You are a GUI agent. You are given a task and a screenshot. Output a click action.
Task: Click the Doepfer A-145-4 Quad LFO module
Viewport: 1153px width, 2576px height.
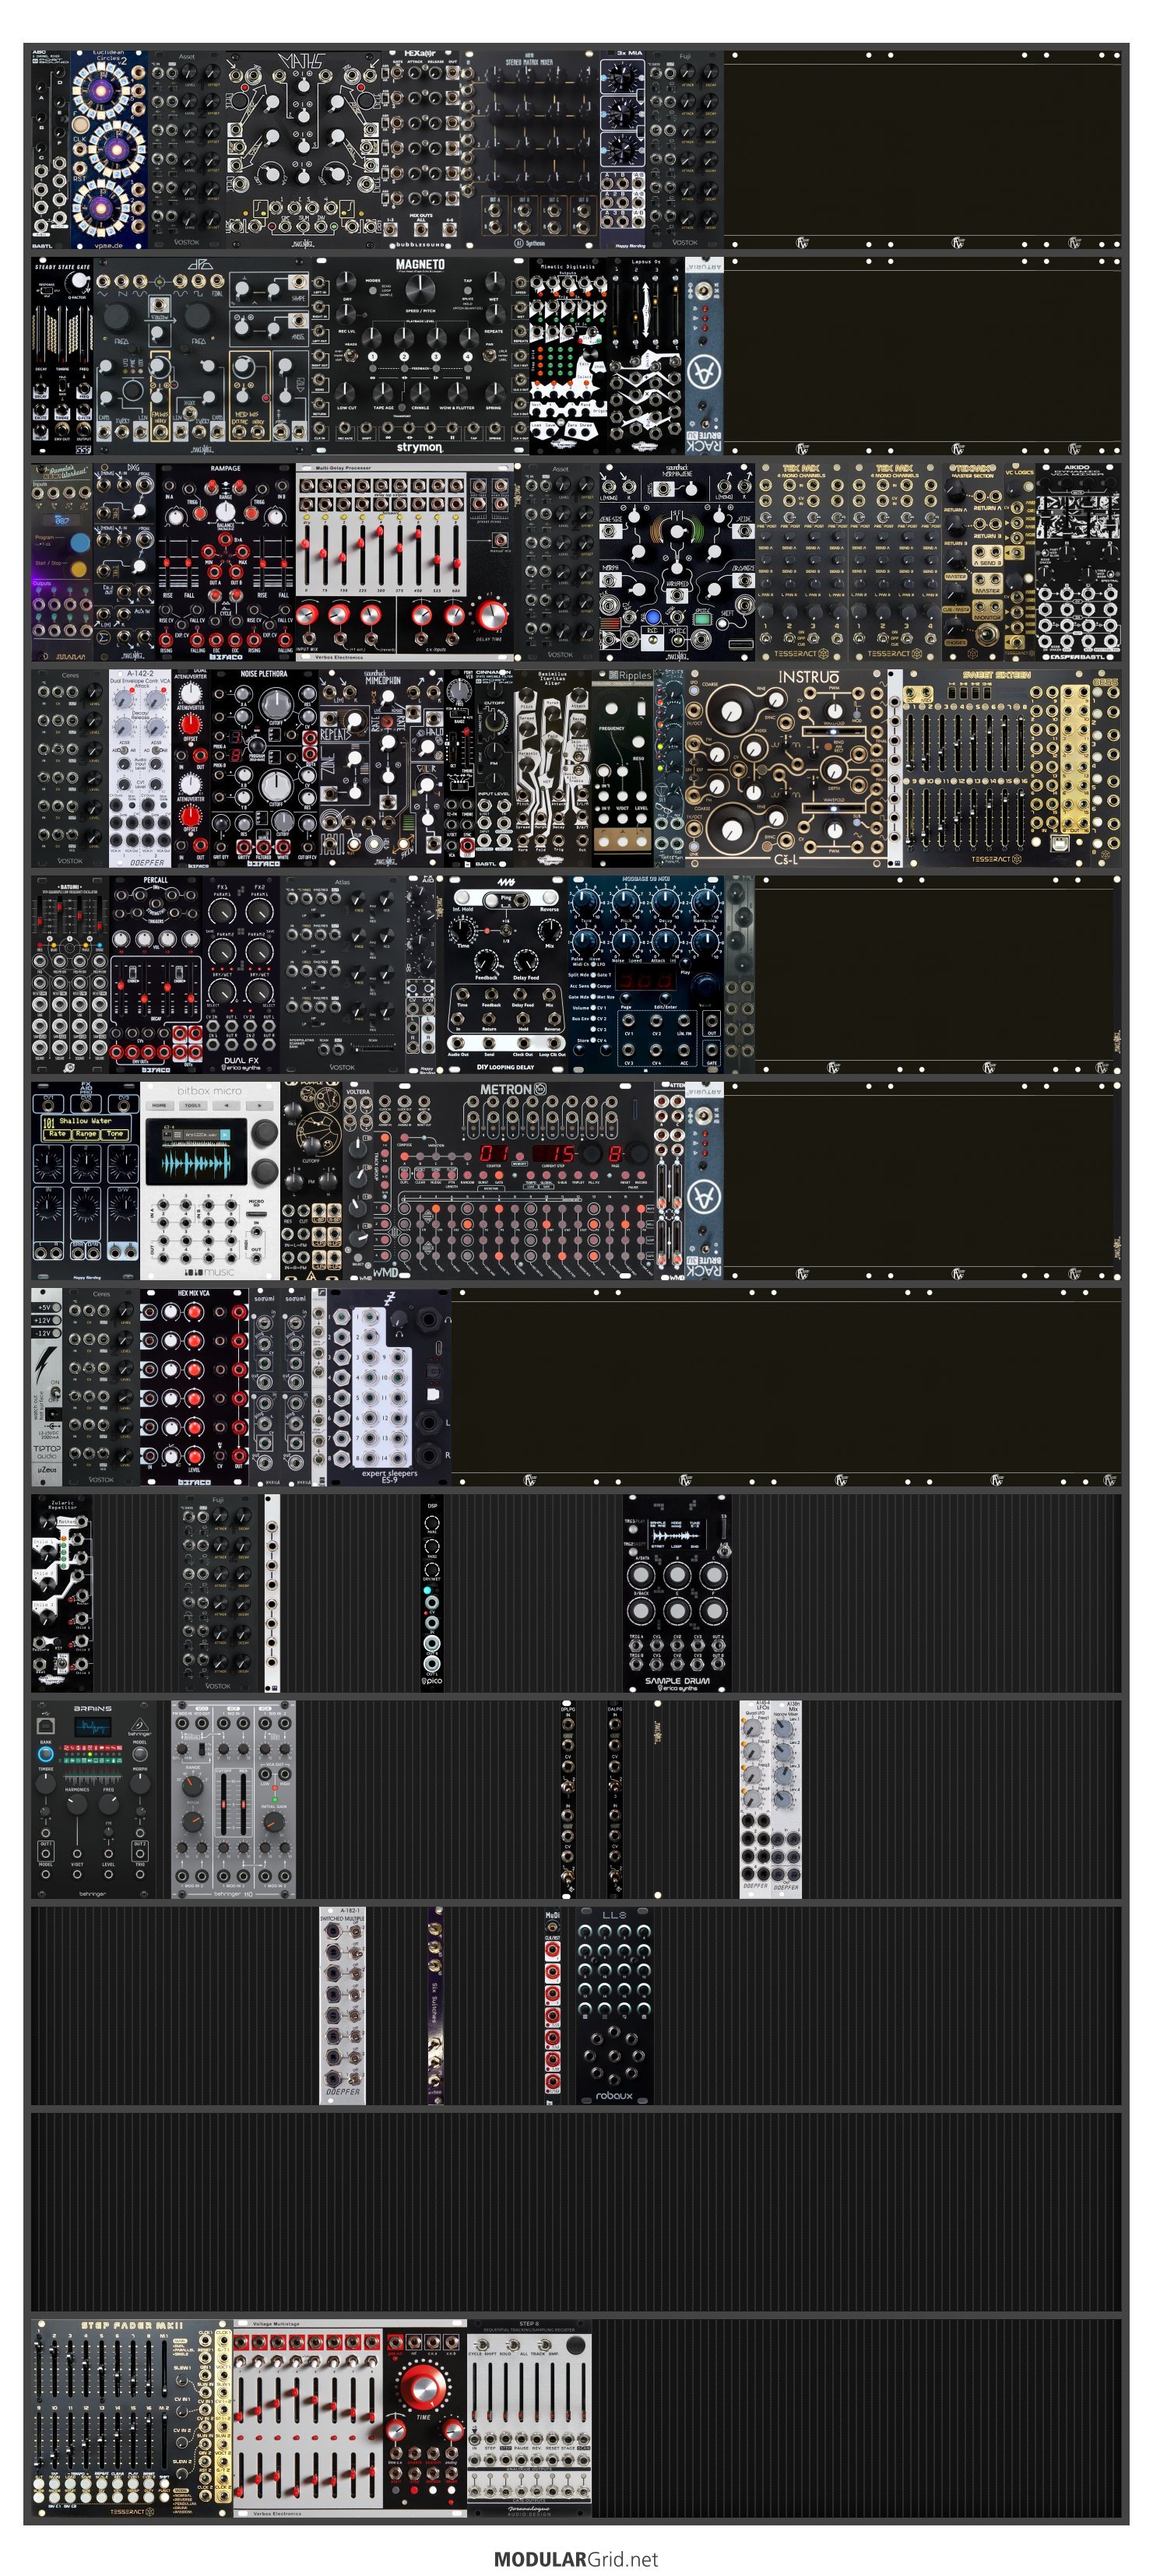(x=755, y=1800)
